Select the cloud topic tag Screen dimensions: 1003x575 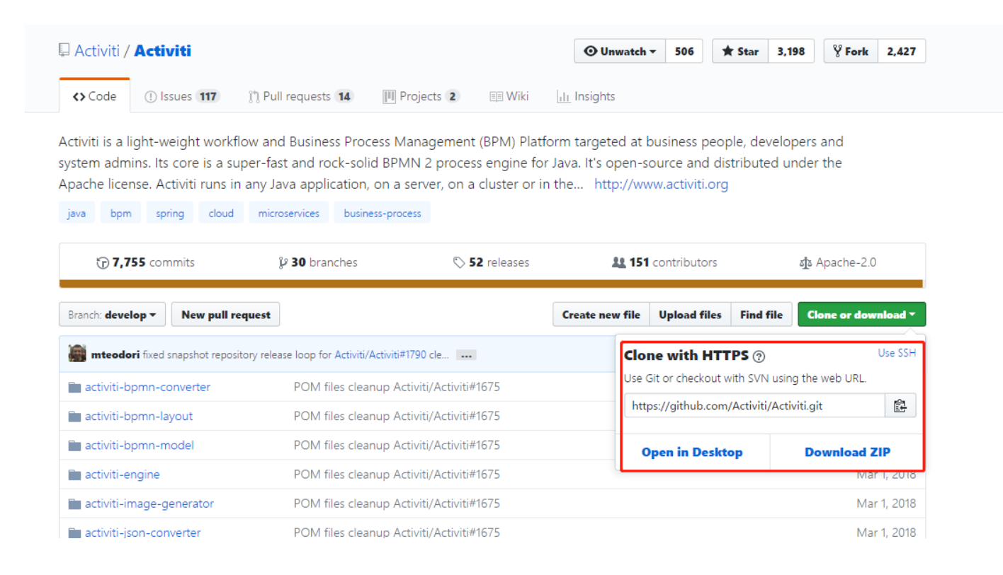221,213
